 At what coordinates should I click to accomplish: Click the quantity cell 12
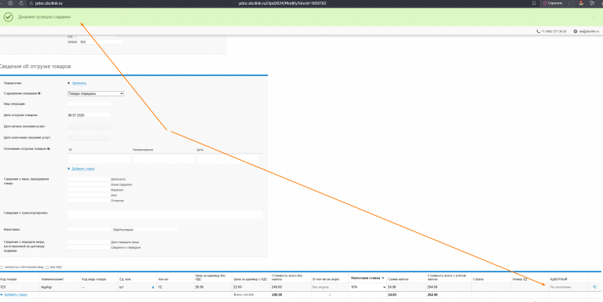[x=175, y=287]
